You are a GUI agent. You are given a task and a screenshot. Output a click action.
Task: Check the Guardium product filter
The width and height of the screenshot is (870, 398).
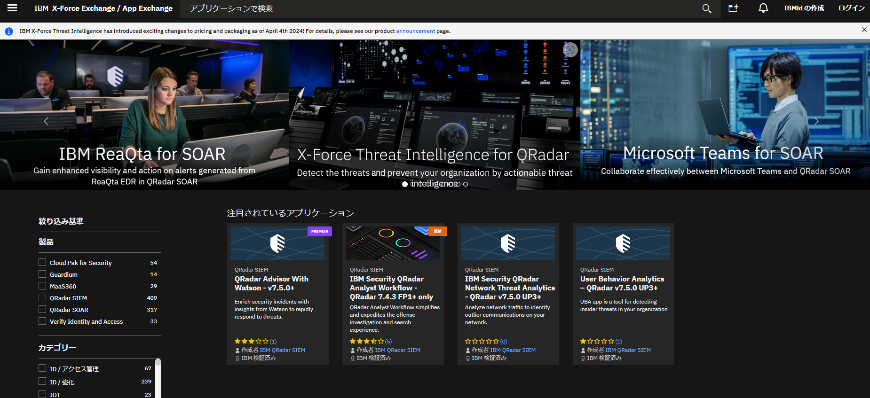pyautogui.click(x=42, y=274)
